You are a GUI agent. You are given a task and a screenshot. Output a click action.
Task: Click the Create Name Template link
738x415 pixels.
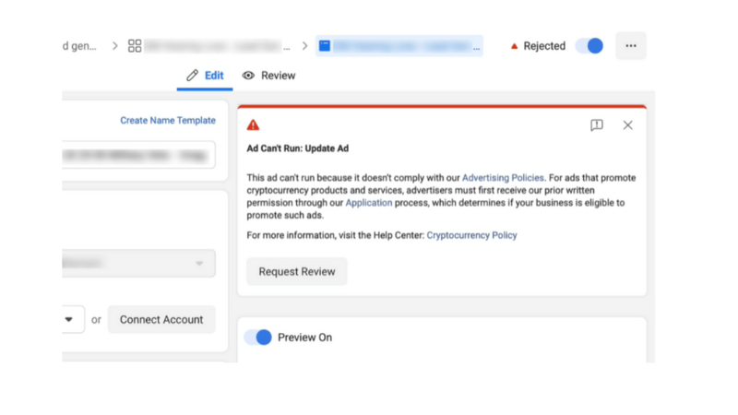[168, 121]
